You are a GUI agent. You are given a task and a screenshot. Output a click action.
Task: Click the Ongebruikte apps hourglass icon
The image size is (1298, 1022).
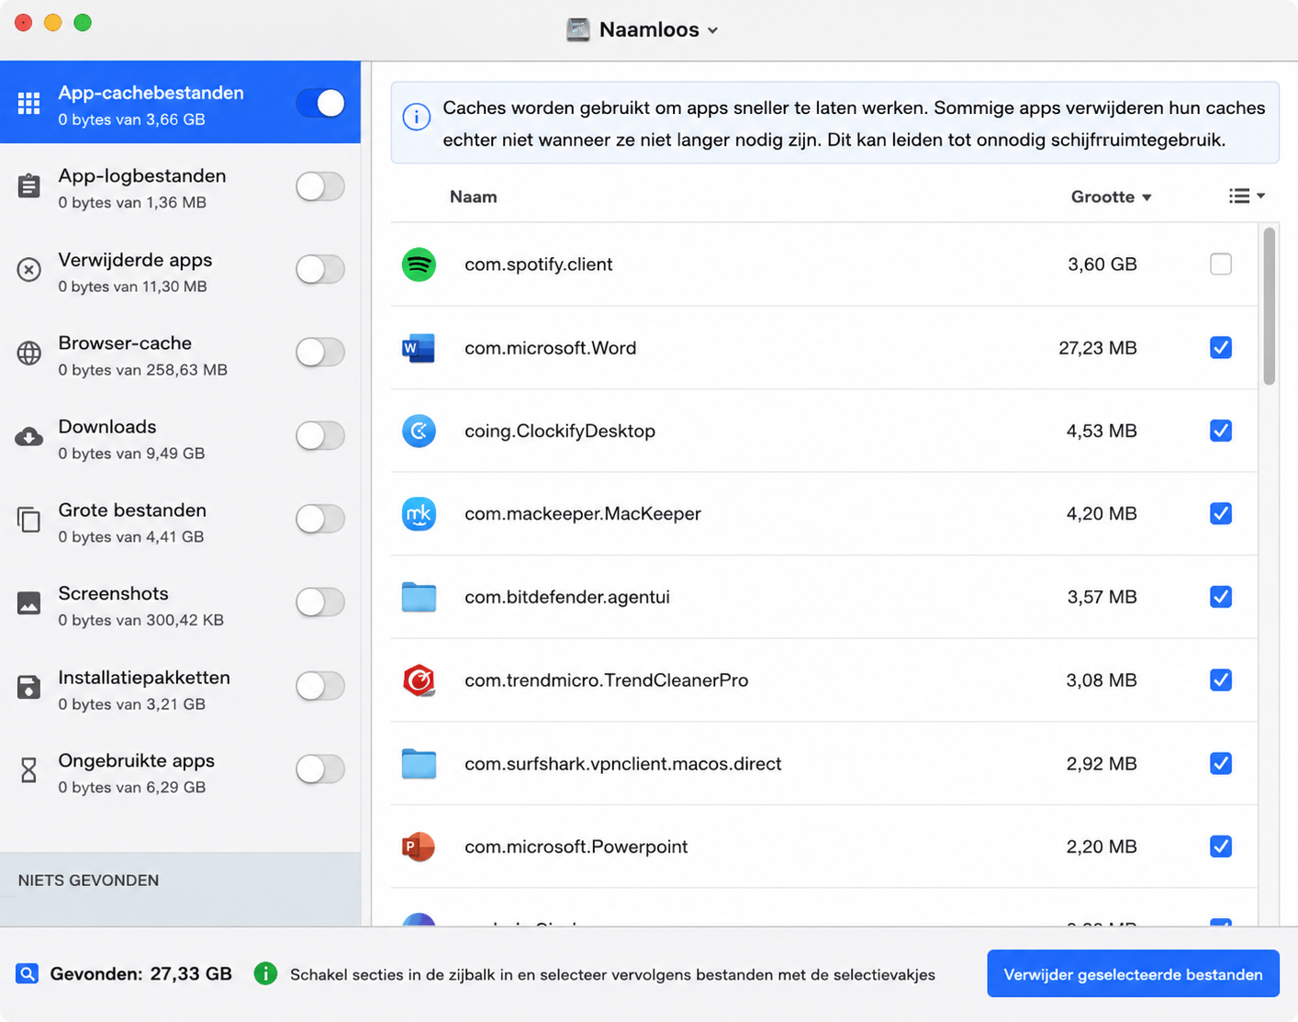point(29,770)
